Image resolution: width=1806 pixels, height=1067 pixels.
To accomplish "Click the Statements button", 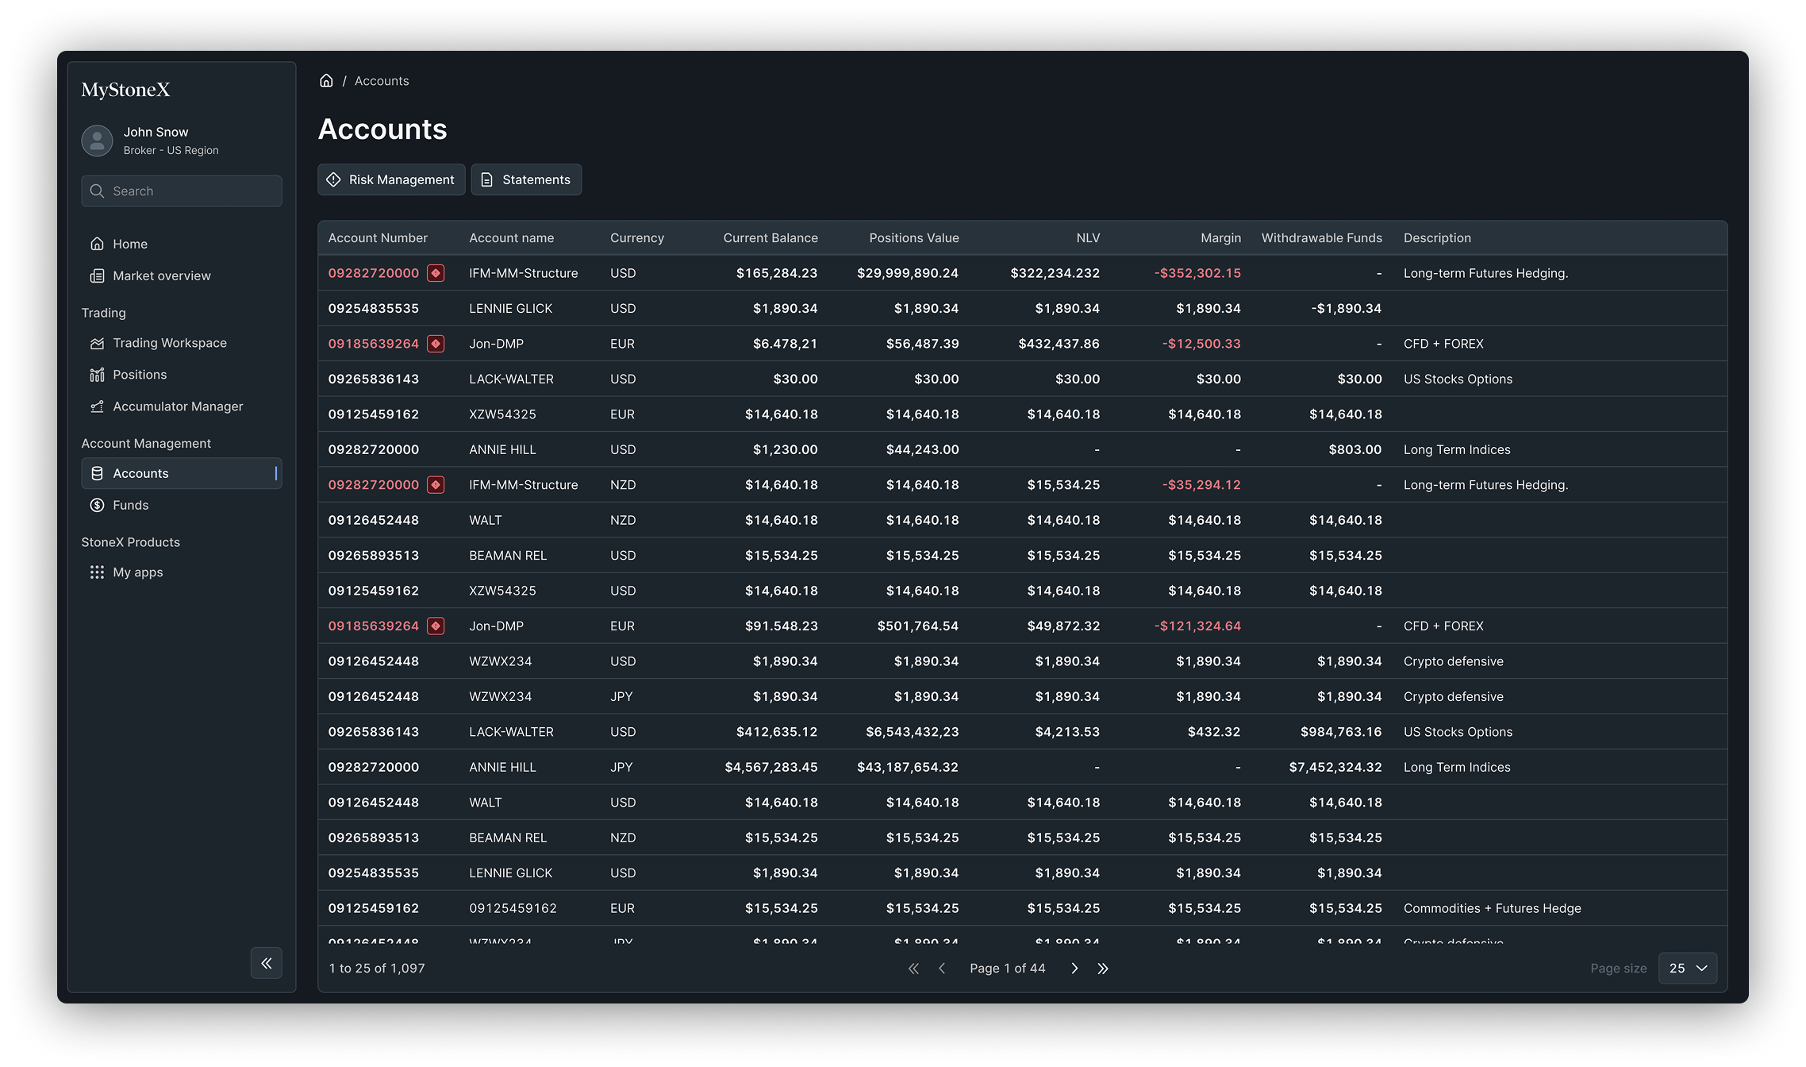I will (x=526, y=180).
